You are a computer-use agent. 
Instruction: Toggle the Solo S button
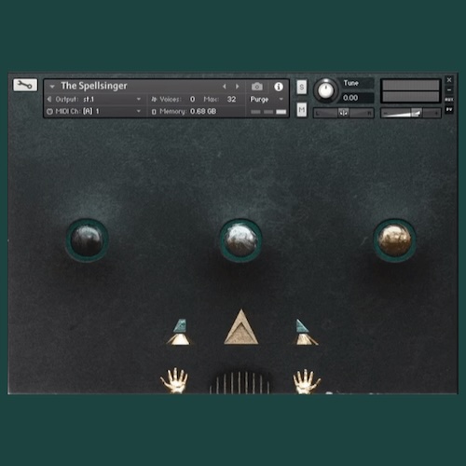tap(301, 87)
